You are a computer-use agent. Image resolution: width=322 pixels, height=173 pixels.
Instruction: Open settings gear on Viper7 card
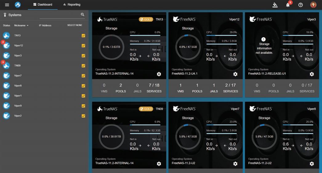(235, 163)
